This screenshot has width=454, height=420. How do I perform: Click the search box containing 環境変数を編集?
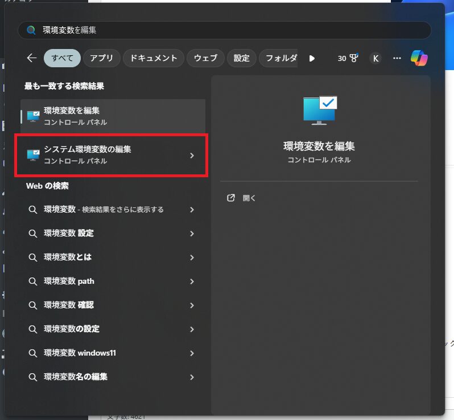(224, 30)
